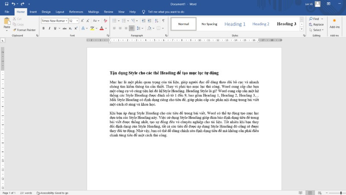The image size is (346, 195).
Task: Expand the Styles gallery with More arrow
Action: 301,29
